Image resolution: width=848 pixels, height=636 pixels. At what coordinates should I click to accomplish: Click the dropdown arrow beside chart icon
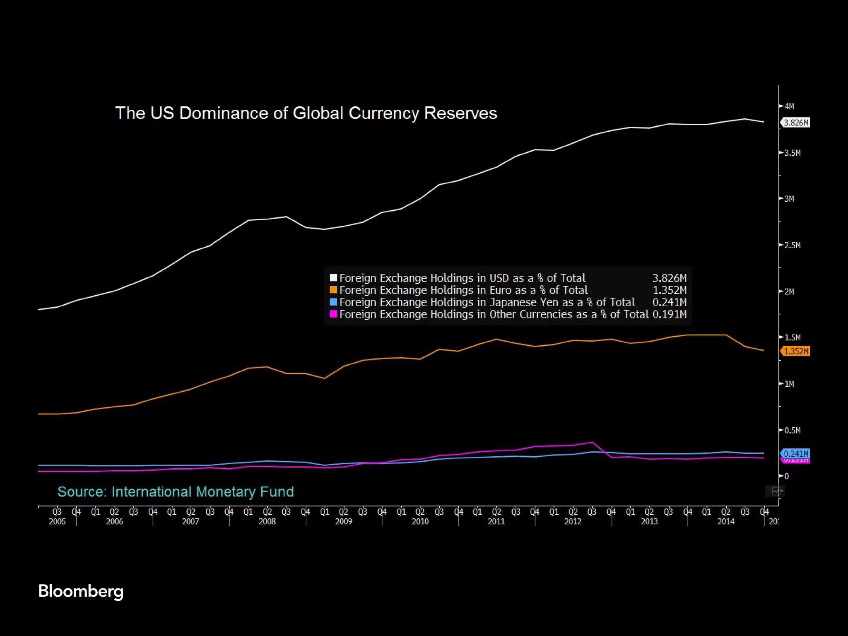[782, 491]
